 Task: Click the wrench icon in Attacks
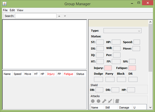coord(104,101)
